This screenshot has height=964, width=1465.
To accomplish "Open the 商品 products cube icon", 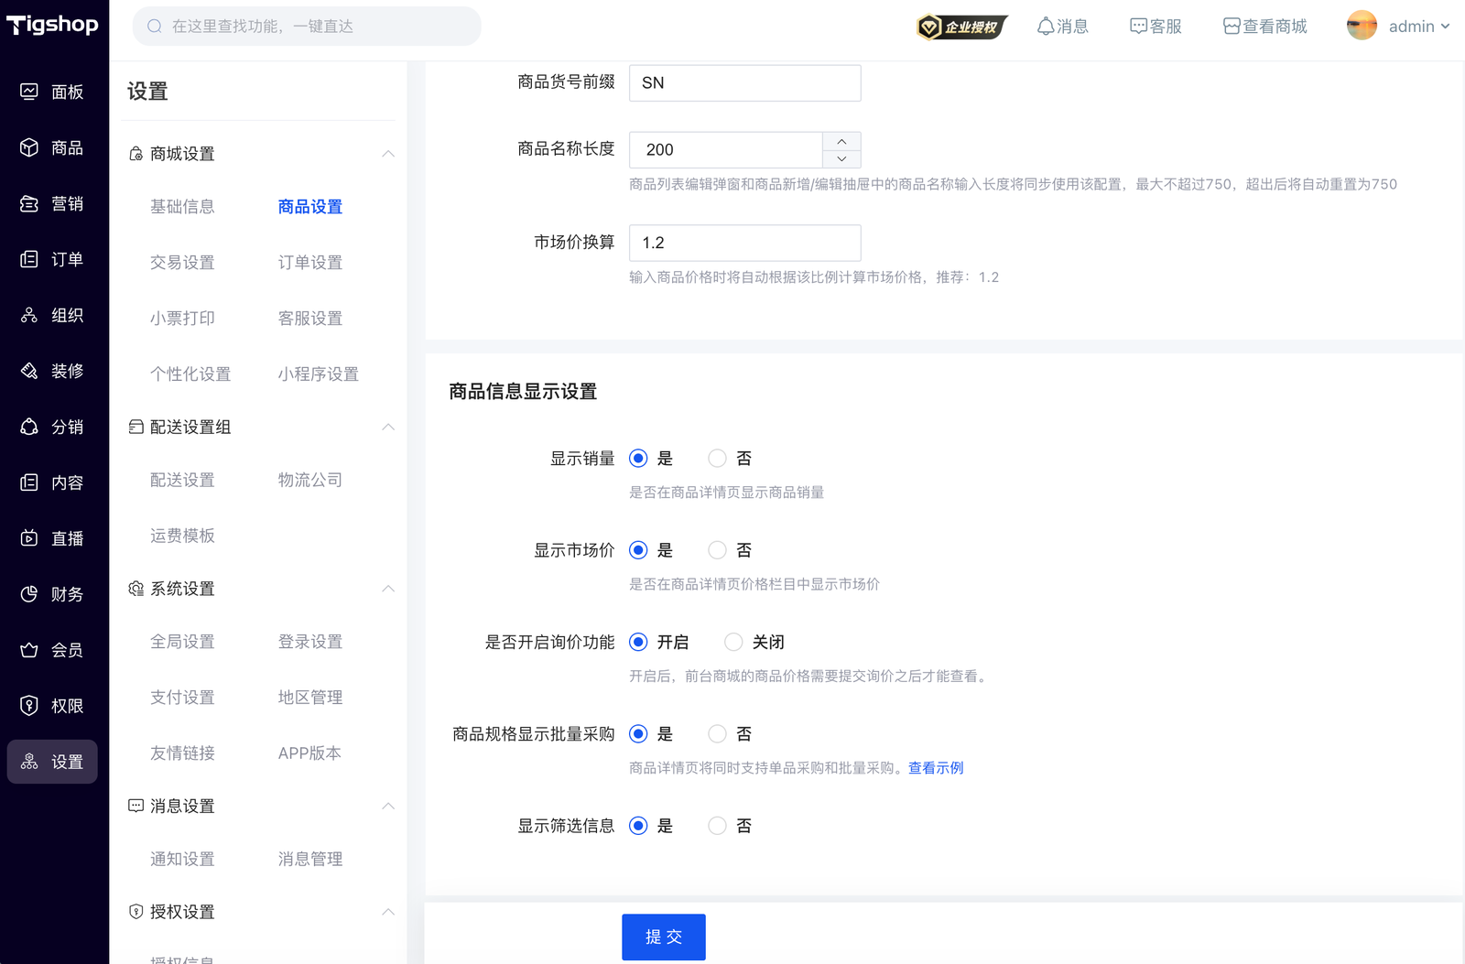I will [29, 147].
